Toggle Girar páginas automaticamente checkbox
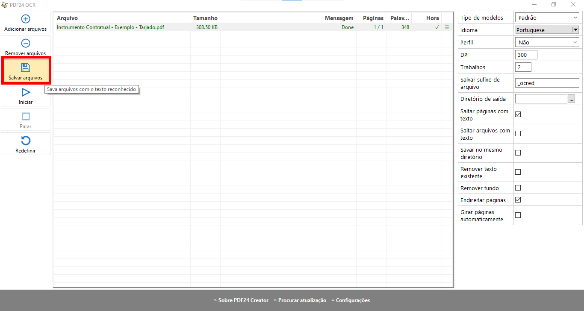 tap(518, 215)
